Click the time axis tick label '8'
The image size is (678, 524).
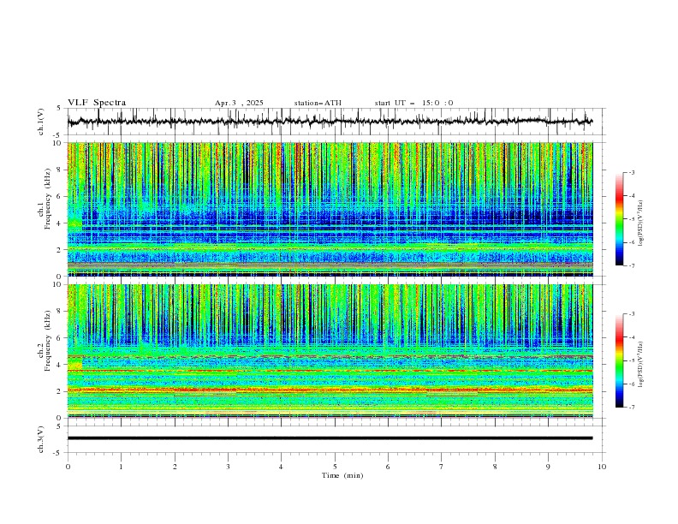click(x=495, y=467)
